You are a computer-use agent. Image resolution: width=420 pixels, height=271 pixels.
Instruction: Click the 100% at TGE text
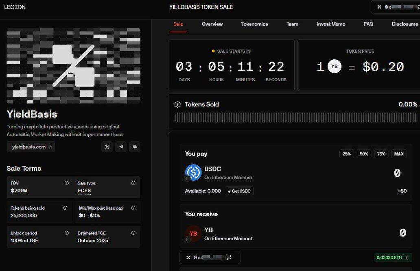click(x=24, y=241)
